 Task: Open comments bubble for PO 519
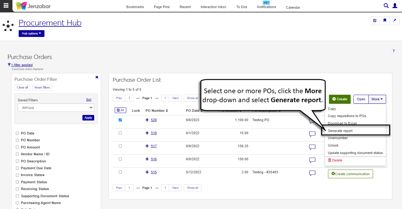[x=312, y=134]
